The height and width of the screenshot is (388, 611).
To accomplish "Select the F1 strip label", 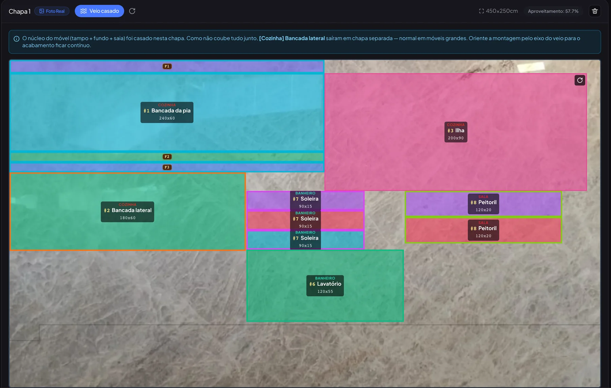I will point(167,66).
